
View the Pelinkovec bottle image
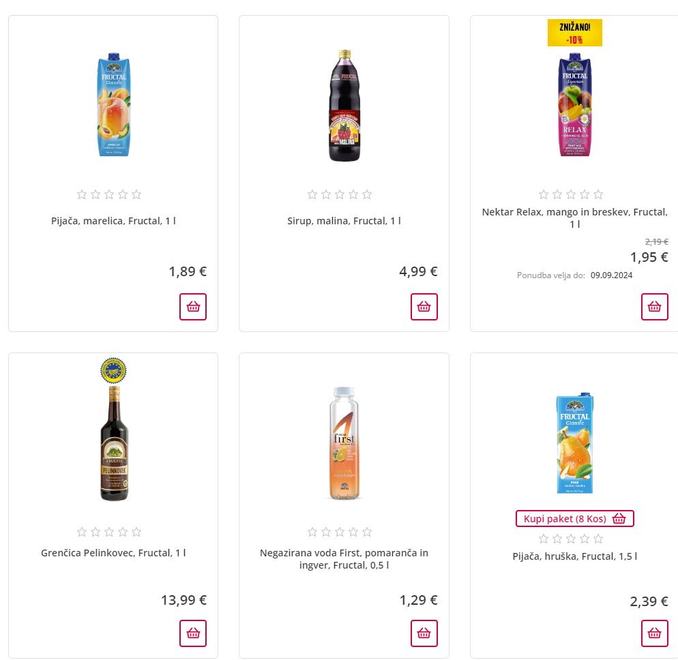(113, 443)
